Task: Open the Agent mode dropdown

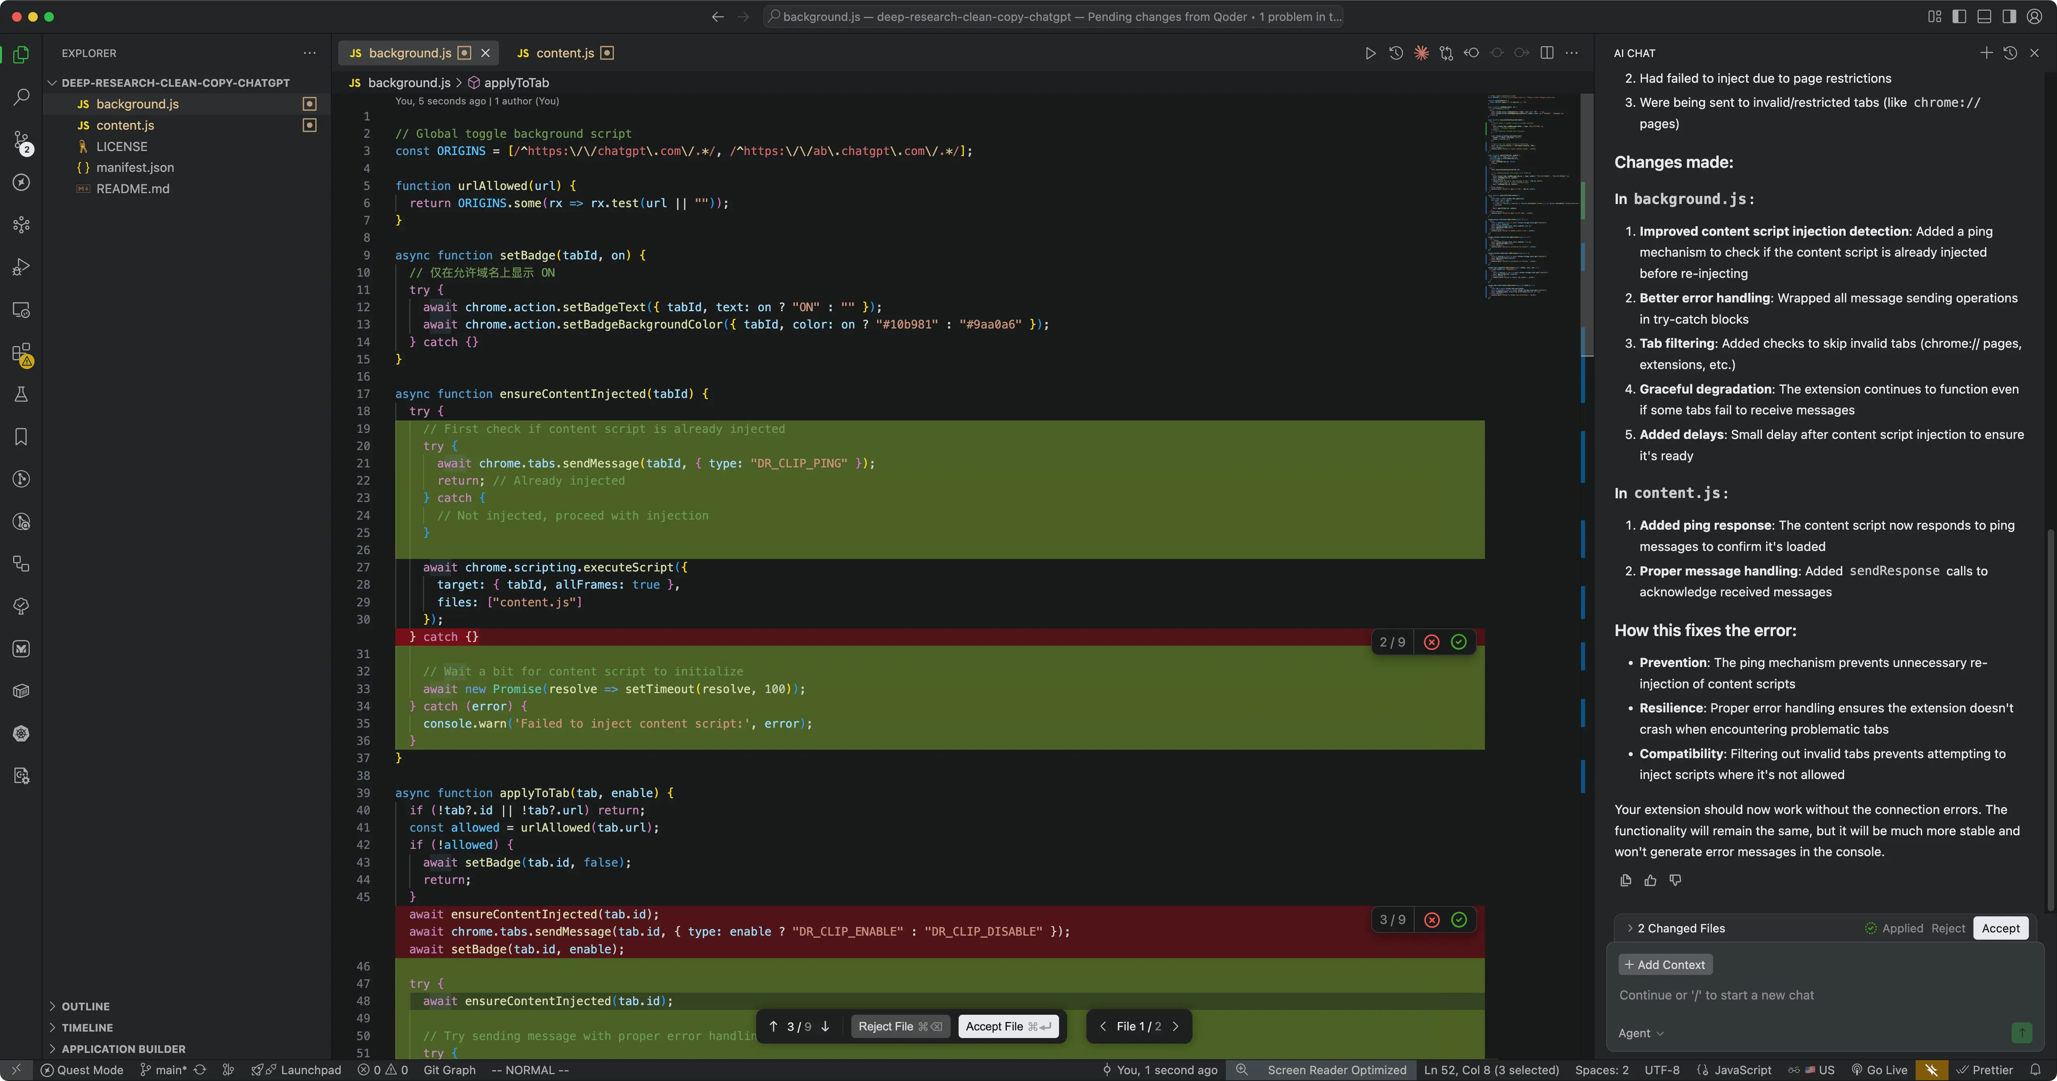Action: click(1640, 1032)
